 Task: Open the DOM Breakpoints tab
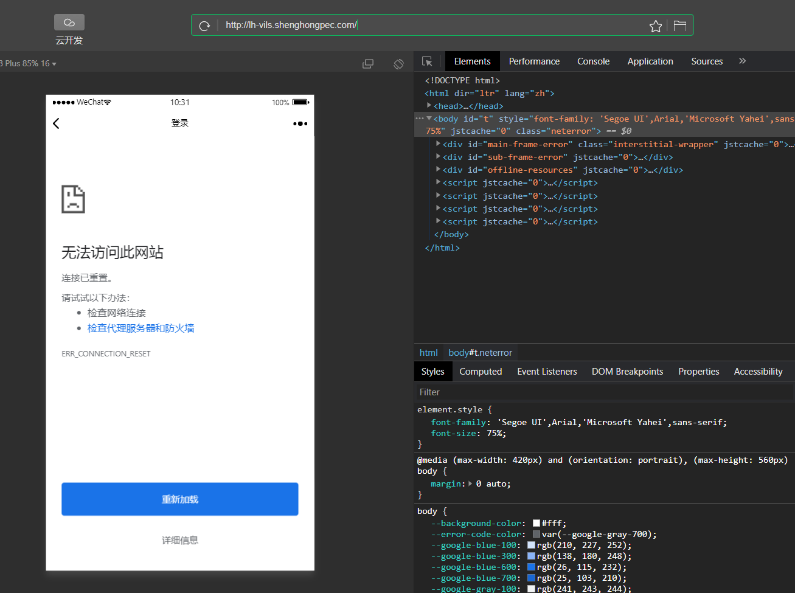pyautogui.click(x=628, y=372)
